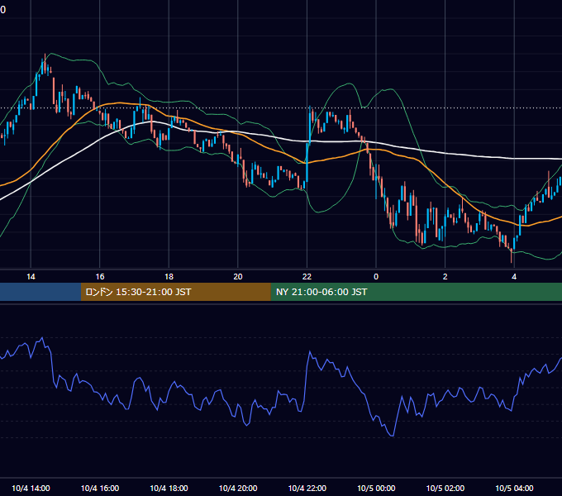Click the 10/5 00:00 date label
The height and width of the screenshot is (496, 562).
click(376, 488)
